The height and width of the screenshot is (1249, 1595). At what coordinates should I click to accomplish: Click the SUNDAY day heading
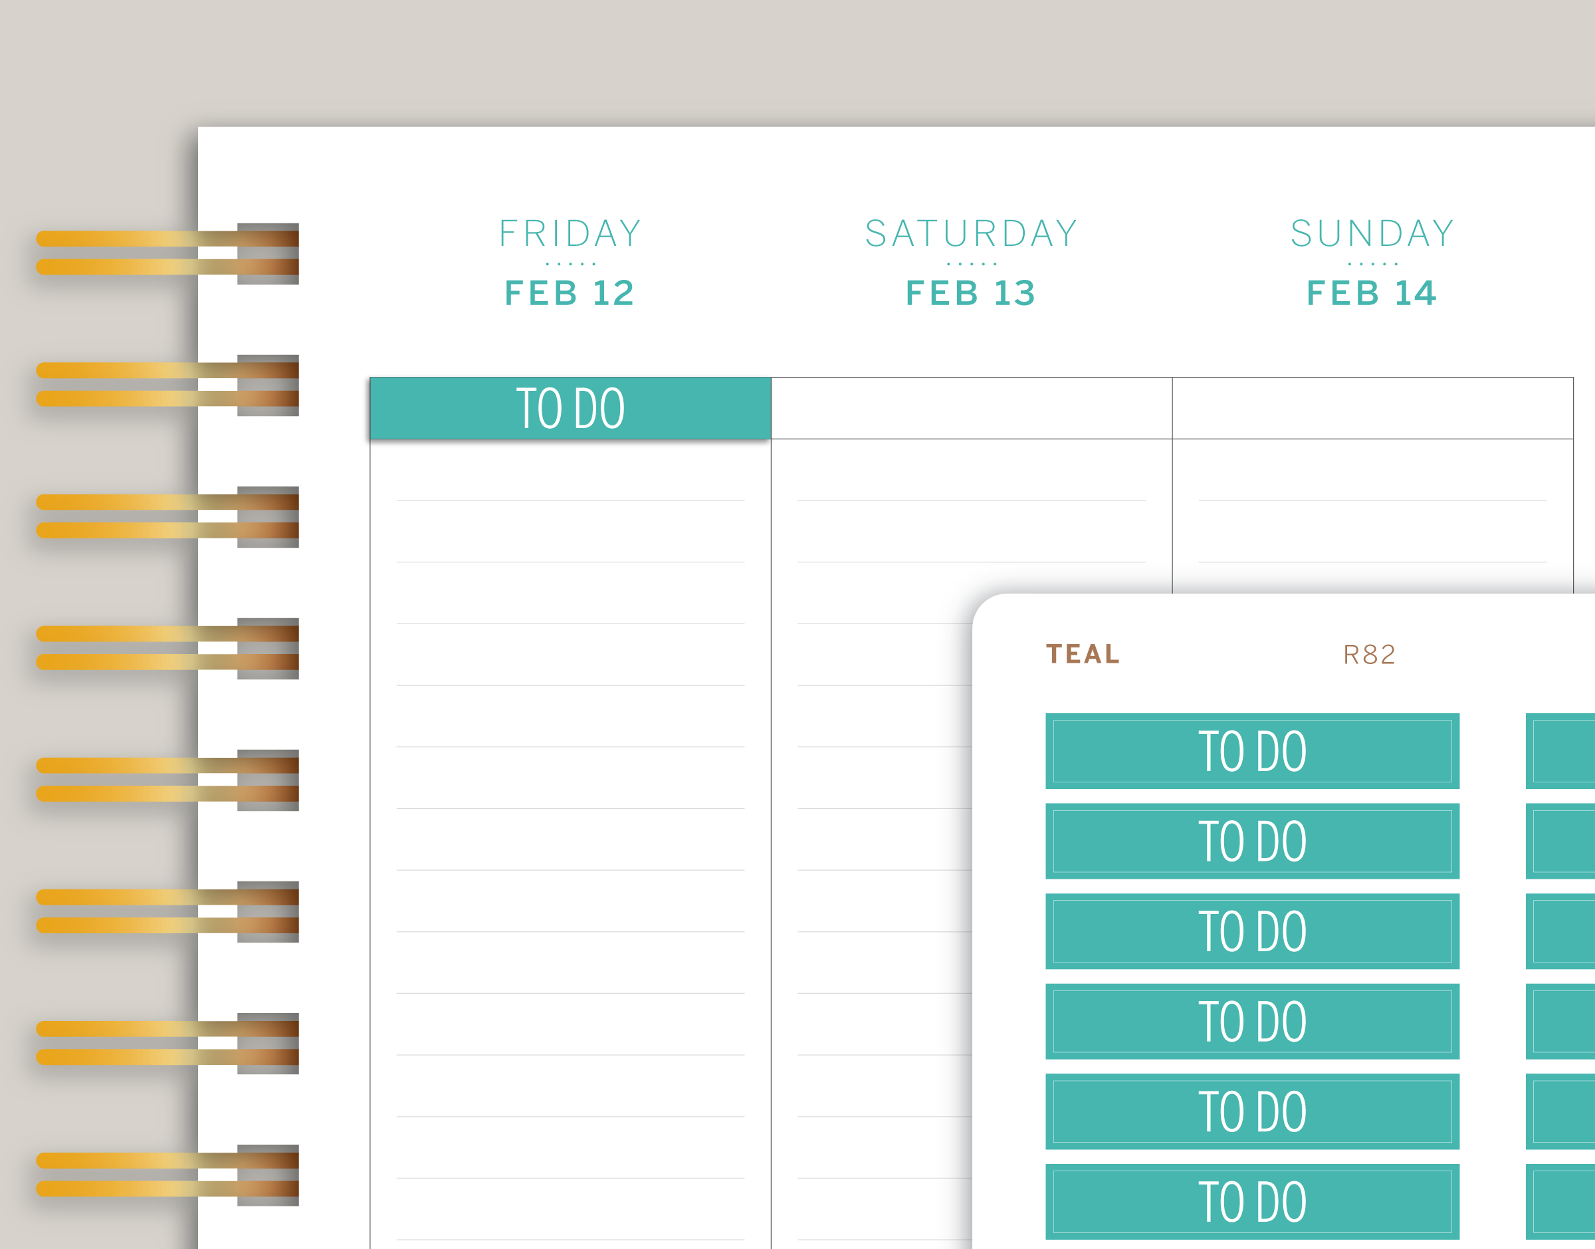point(1372,234)
